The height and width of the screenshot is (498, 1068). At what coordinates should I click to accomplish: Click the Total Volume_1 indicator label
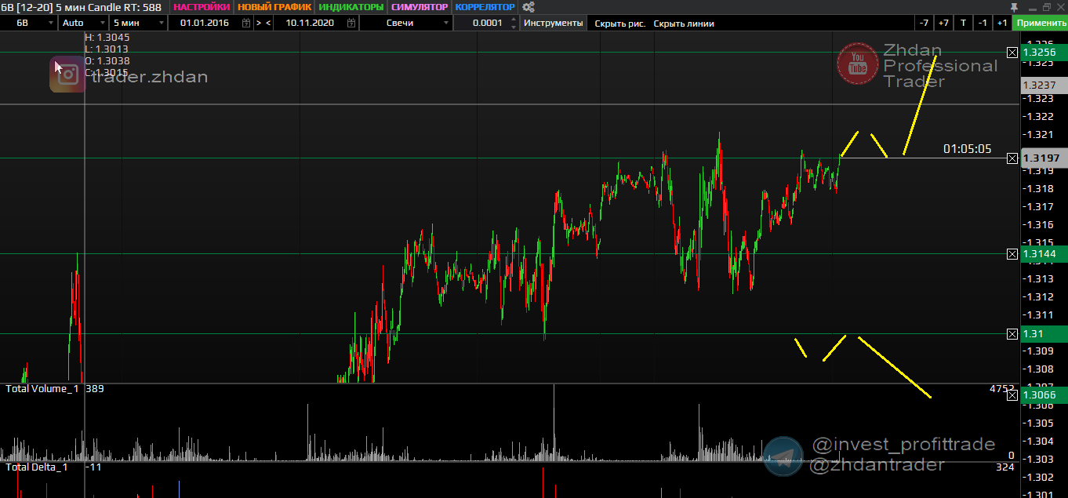[x=42, y=389]
